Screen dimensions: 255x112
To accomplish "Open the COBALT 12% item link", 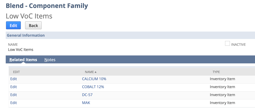I will tap(93, 87).
